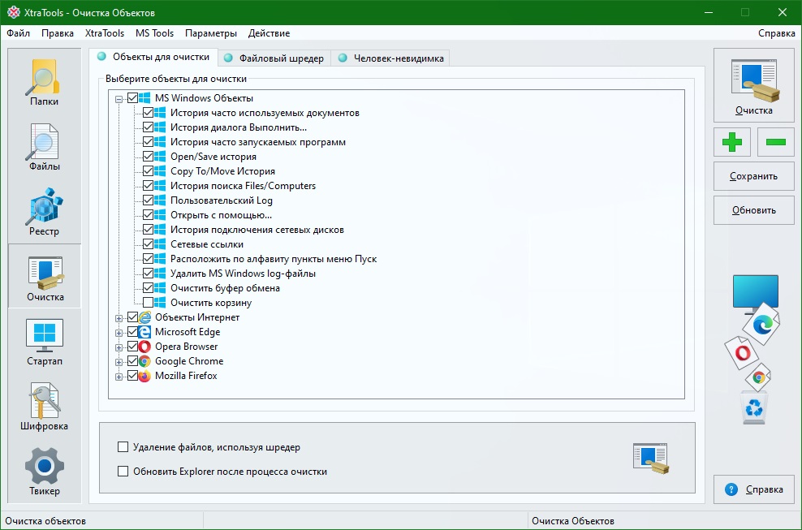Collapse the MS Windows Объекты tree node
This screenshot has width=802, height=530.
[x=119, y=98]
